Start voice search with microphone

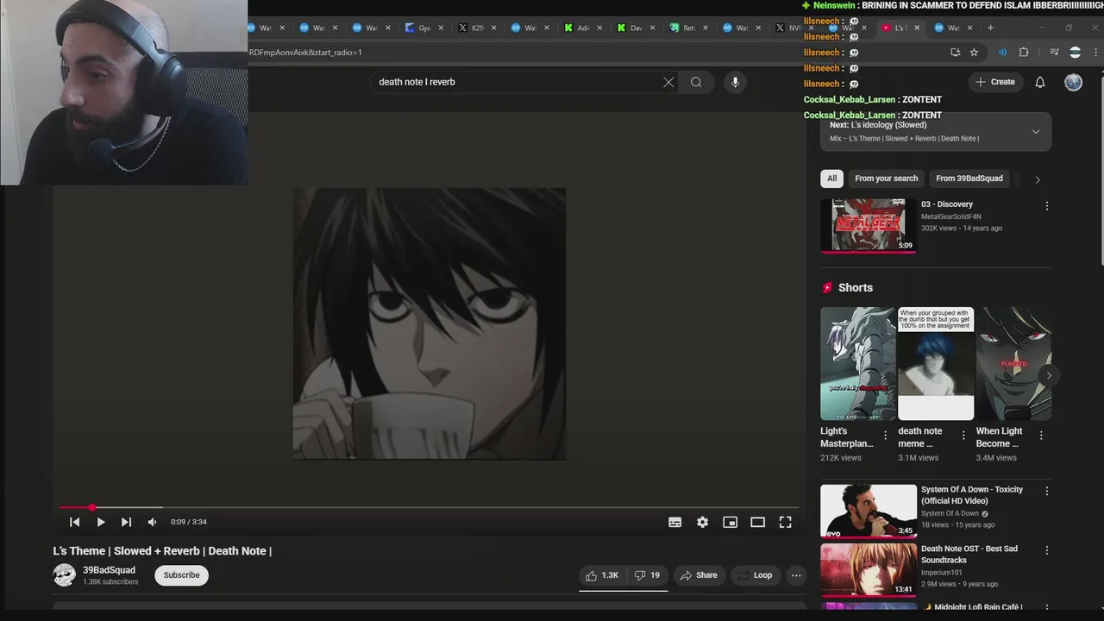coord(735,82)
